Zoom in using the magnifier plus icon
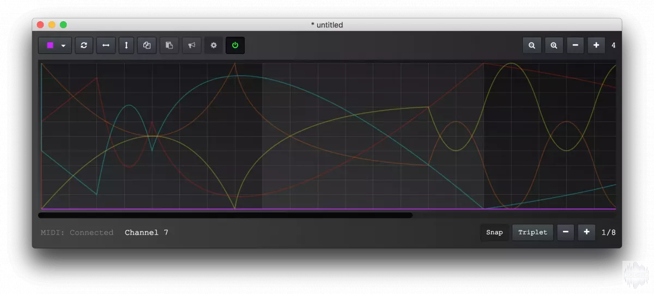Screen dimensions: 654x294 pyautogui.click(x=554, y=45)
